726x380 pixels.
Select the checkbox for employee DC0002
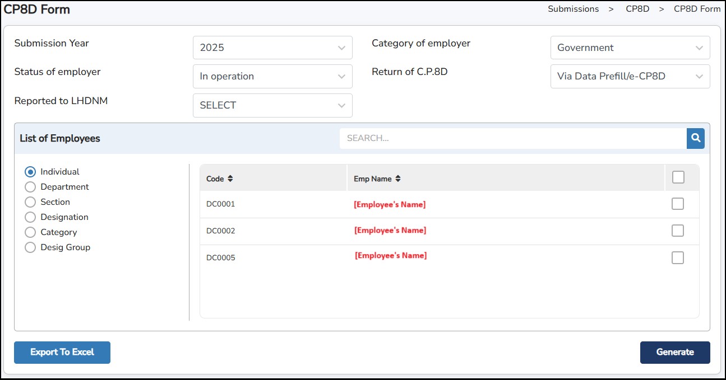pyautogui.click(x=678, y=231)
